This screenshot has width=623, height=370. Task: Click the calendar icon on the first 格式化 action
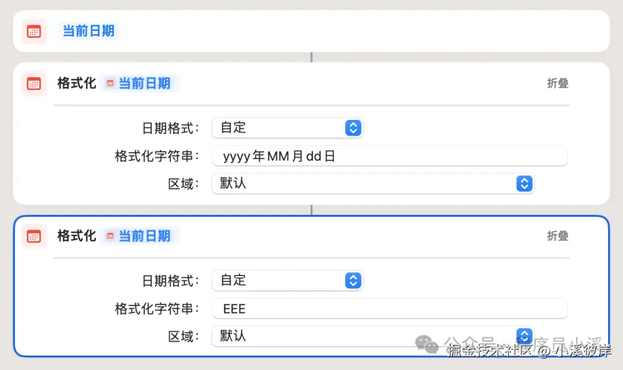(x=34, y=84)
